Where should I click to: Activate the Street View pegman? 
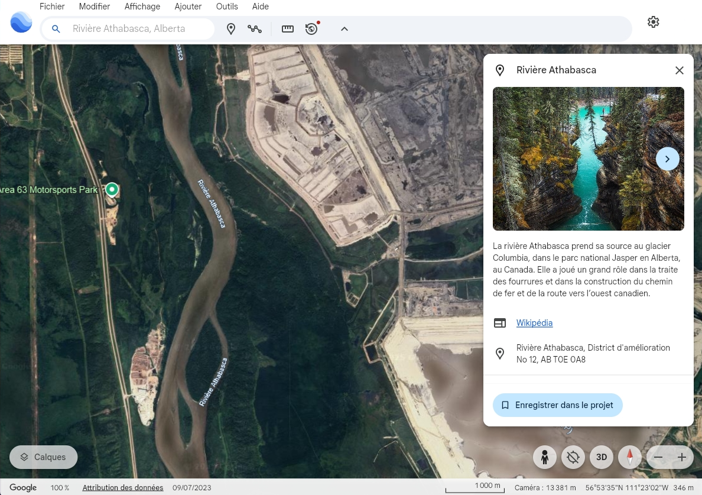click(544, 457)
